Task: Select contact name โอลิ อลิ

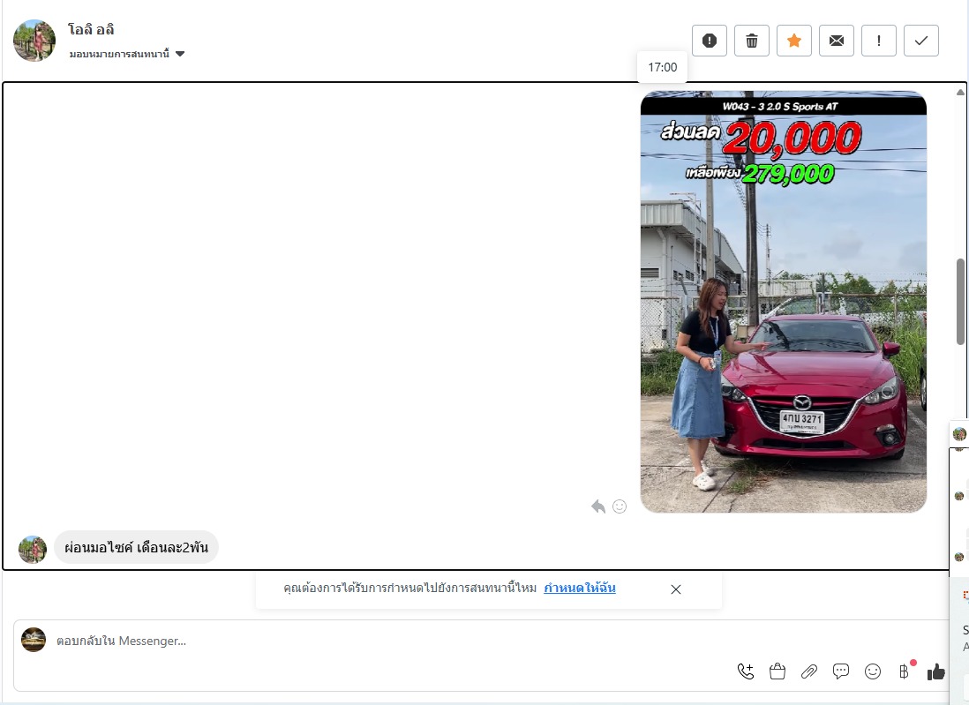Action: coord(91,29)
